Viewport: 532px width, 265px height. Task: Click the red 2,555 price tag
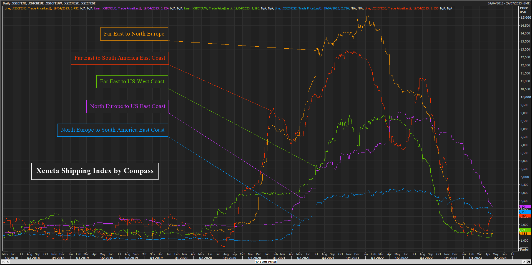point(525,216)
